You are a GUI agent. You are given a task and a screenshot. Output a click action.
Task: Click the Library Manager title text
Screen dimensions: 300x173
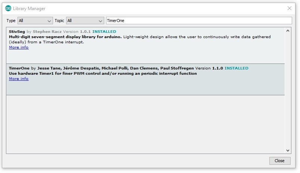click(29, 9)
